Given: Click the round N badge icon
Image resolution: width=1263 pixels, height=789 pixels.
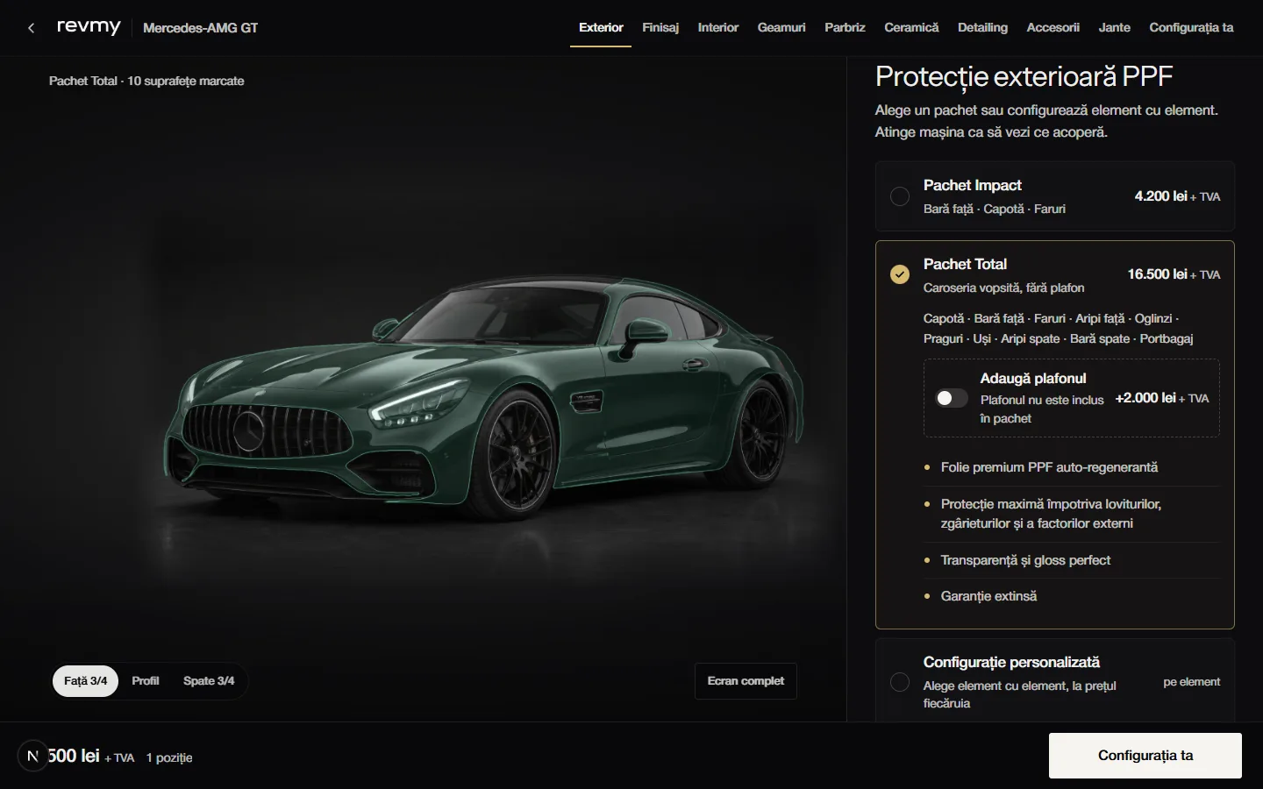Looking at the screenshot, I should 33,756.
